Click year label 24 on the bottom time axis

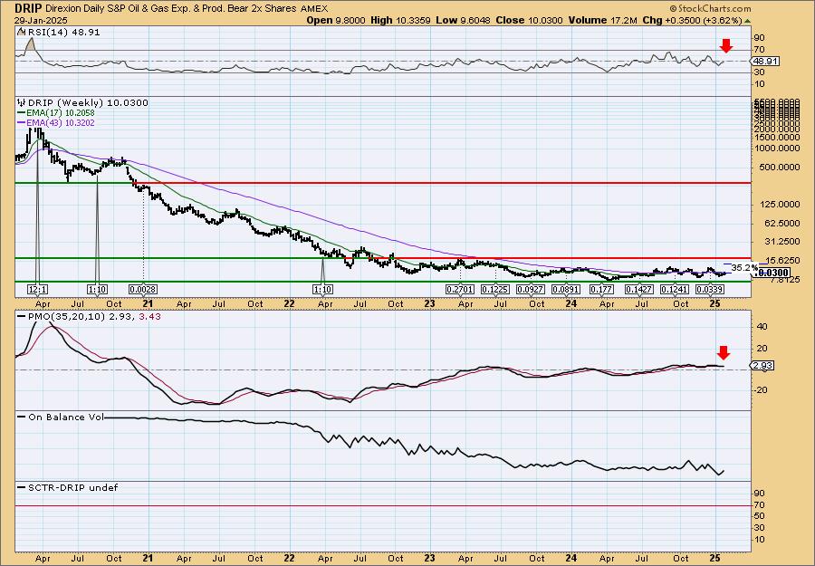571,558
